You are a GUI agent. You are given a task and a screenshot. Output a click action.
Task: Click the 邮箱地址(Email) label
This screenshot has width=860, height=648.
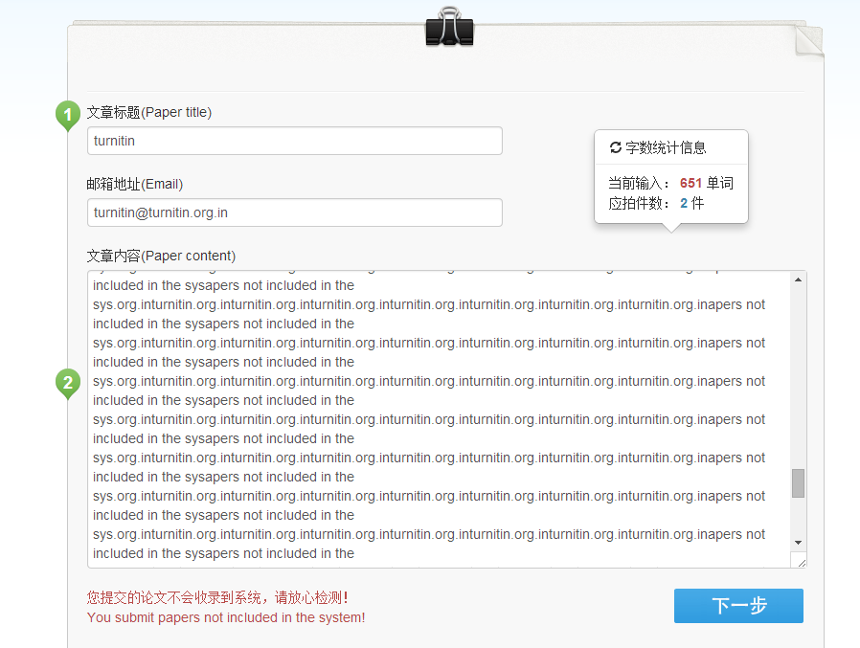point(135,184)
